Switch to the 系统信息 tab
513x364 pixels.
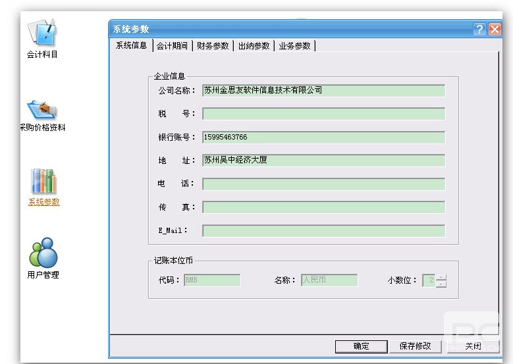(x=132, y=46)
